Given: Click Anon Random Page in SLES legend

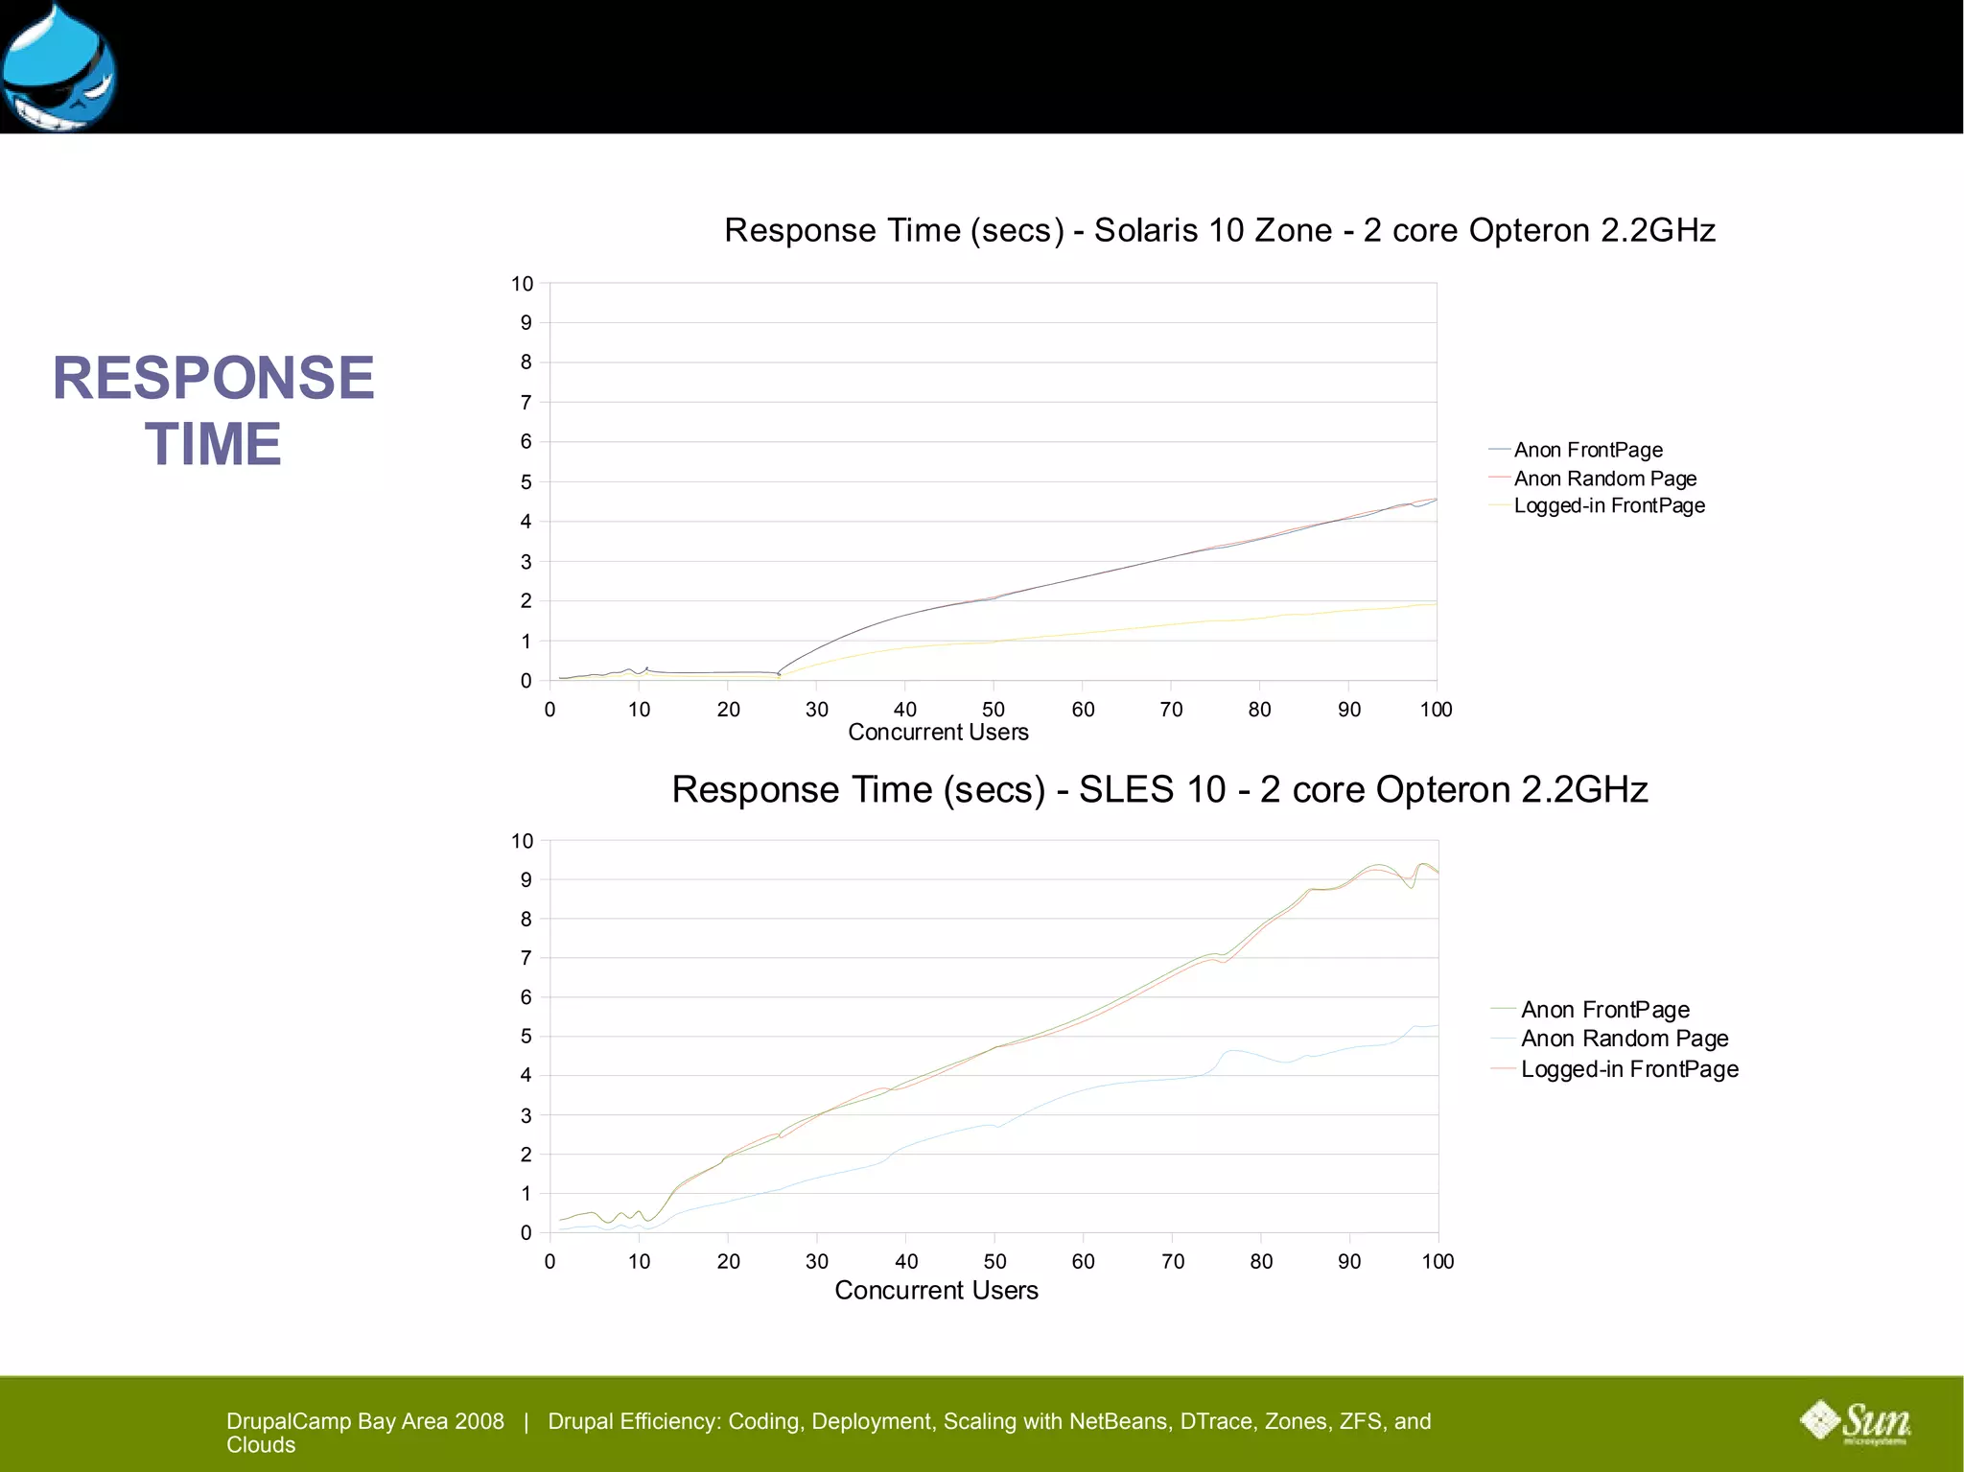Looking at the screenshot, I should coord(1624,1039).
